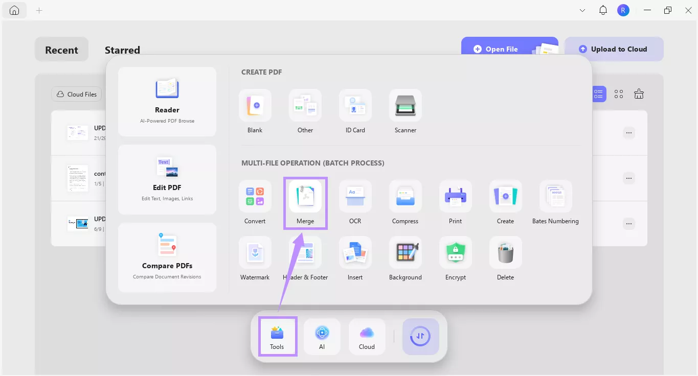Viewport: 698px width, 376px height.
Task: Open the Merge batch tool
Action: pyautogui.click(x=305, y=203)
